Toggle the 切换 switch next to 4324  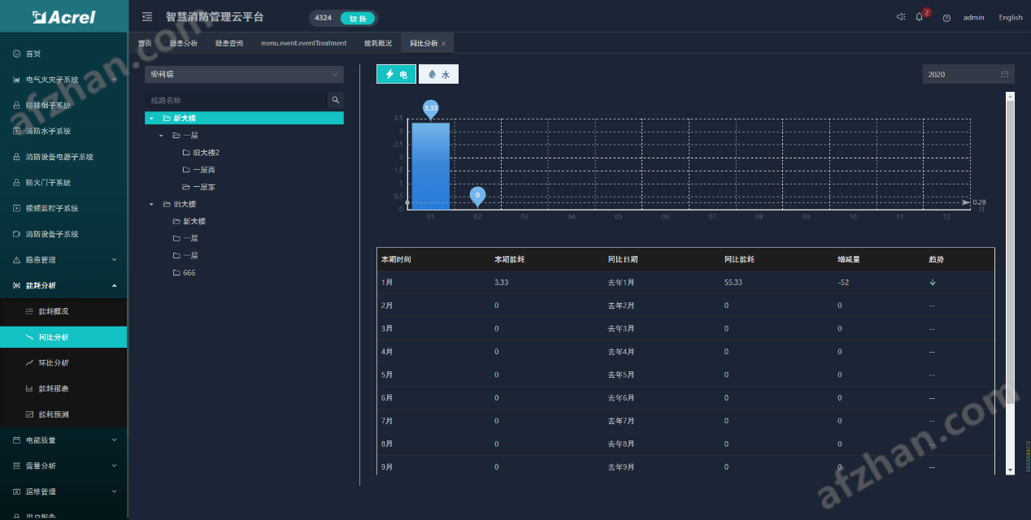[x=358, y=18]
